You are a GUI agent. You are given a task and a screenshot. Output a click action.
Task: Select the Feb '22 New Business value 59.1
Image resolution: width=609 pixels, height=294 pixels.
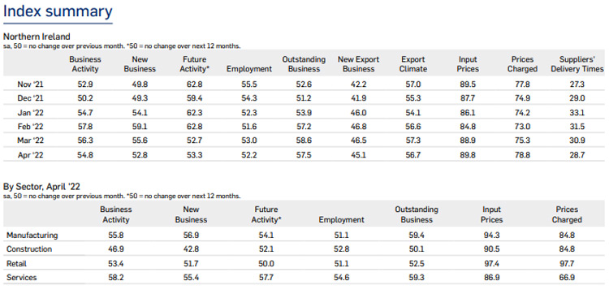click(x=140, y=127)
